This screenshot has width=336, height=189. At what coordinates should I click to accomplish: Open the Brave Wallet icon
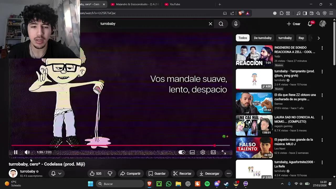coord(312,13)
